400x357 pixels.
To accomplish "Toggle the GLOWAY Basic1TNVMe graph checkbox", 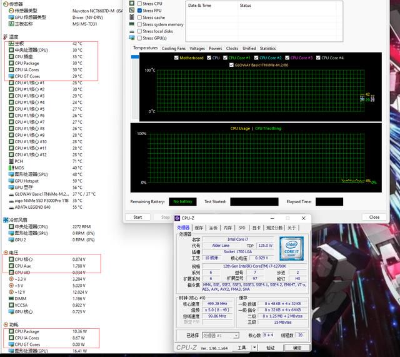I will 231,65.
